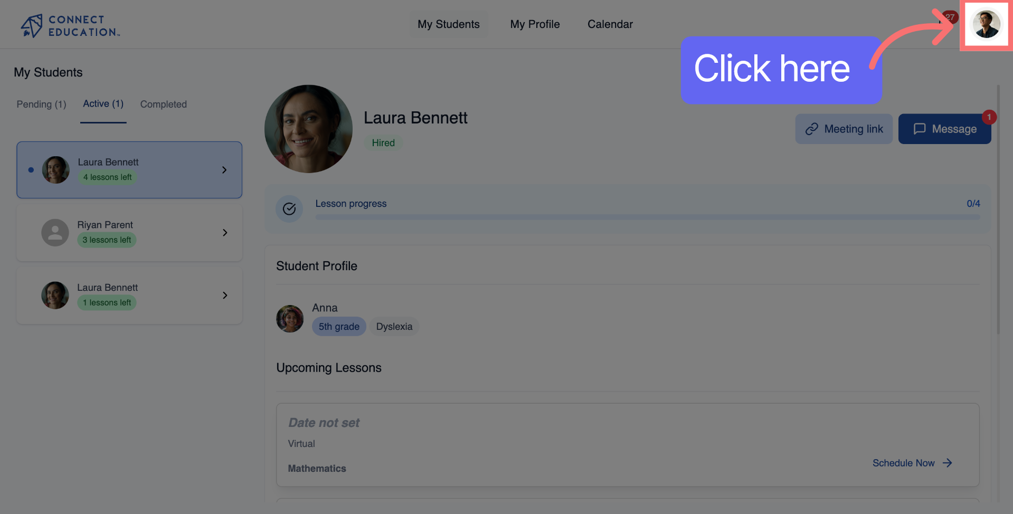Click the chat bubble icon in Message
This screenshot has width=1013, height=514.
coord(920,129)
